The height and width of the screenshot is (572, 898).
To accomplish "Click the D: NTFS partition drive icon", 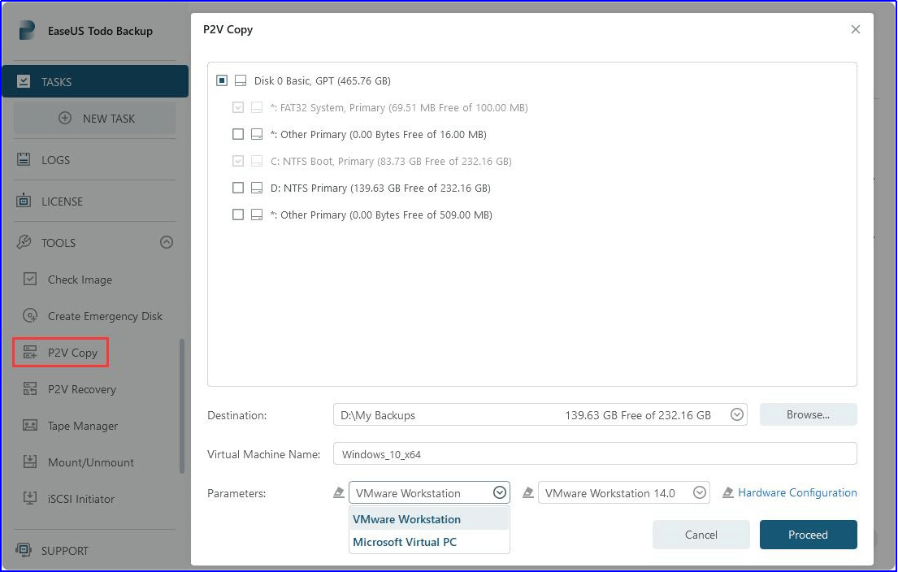I will (x=257, y=188).
